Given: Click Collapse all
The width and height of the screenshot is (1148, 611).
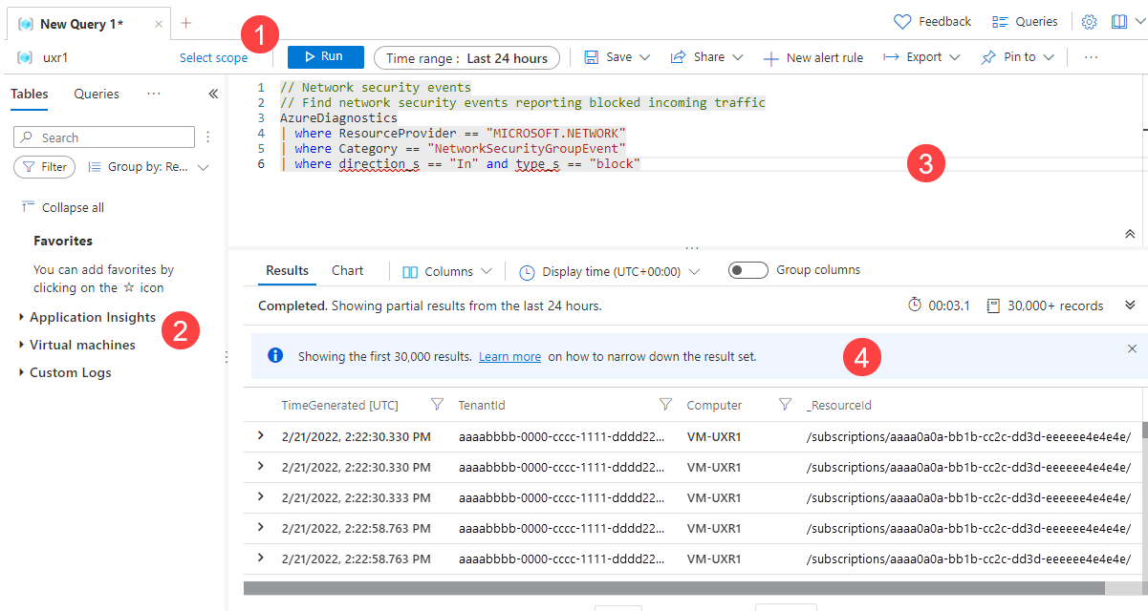Looking at the screenshot, I should coord(62,207).
